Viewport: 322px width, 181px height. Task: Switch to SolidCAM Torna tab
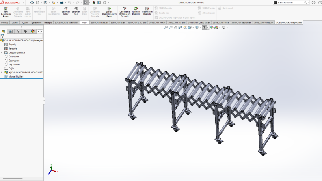tap(221, 22)
